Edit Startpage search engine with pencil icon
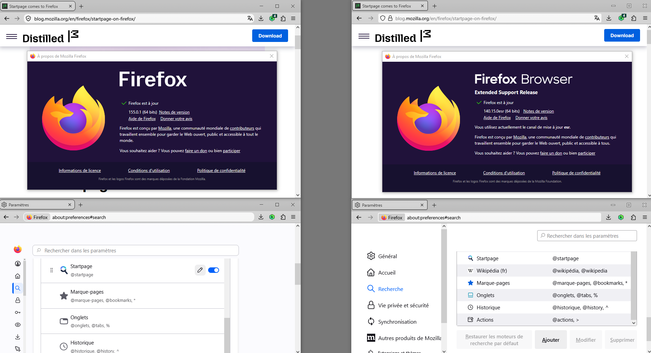The width and height of the screenshot is (651, 353). coord(200,270)
